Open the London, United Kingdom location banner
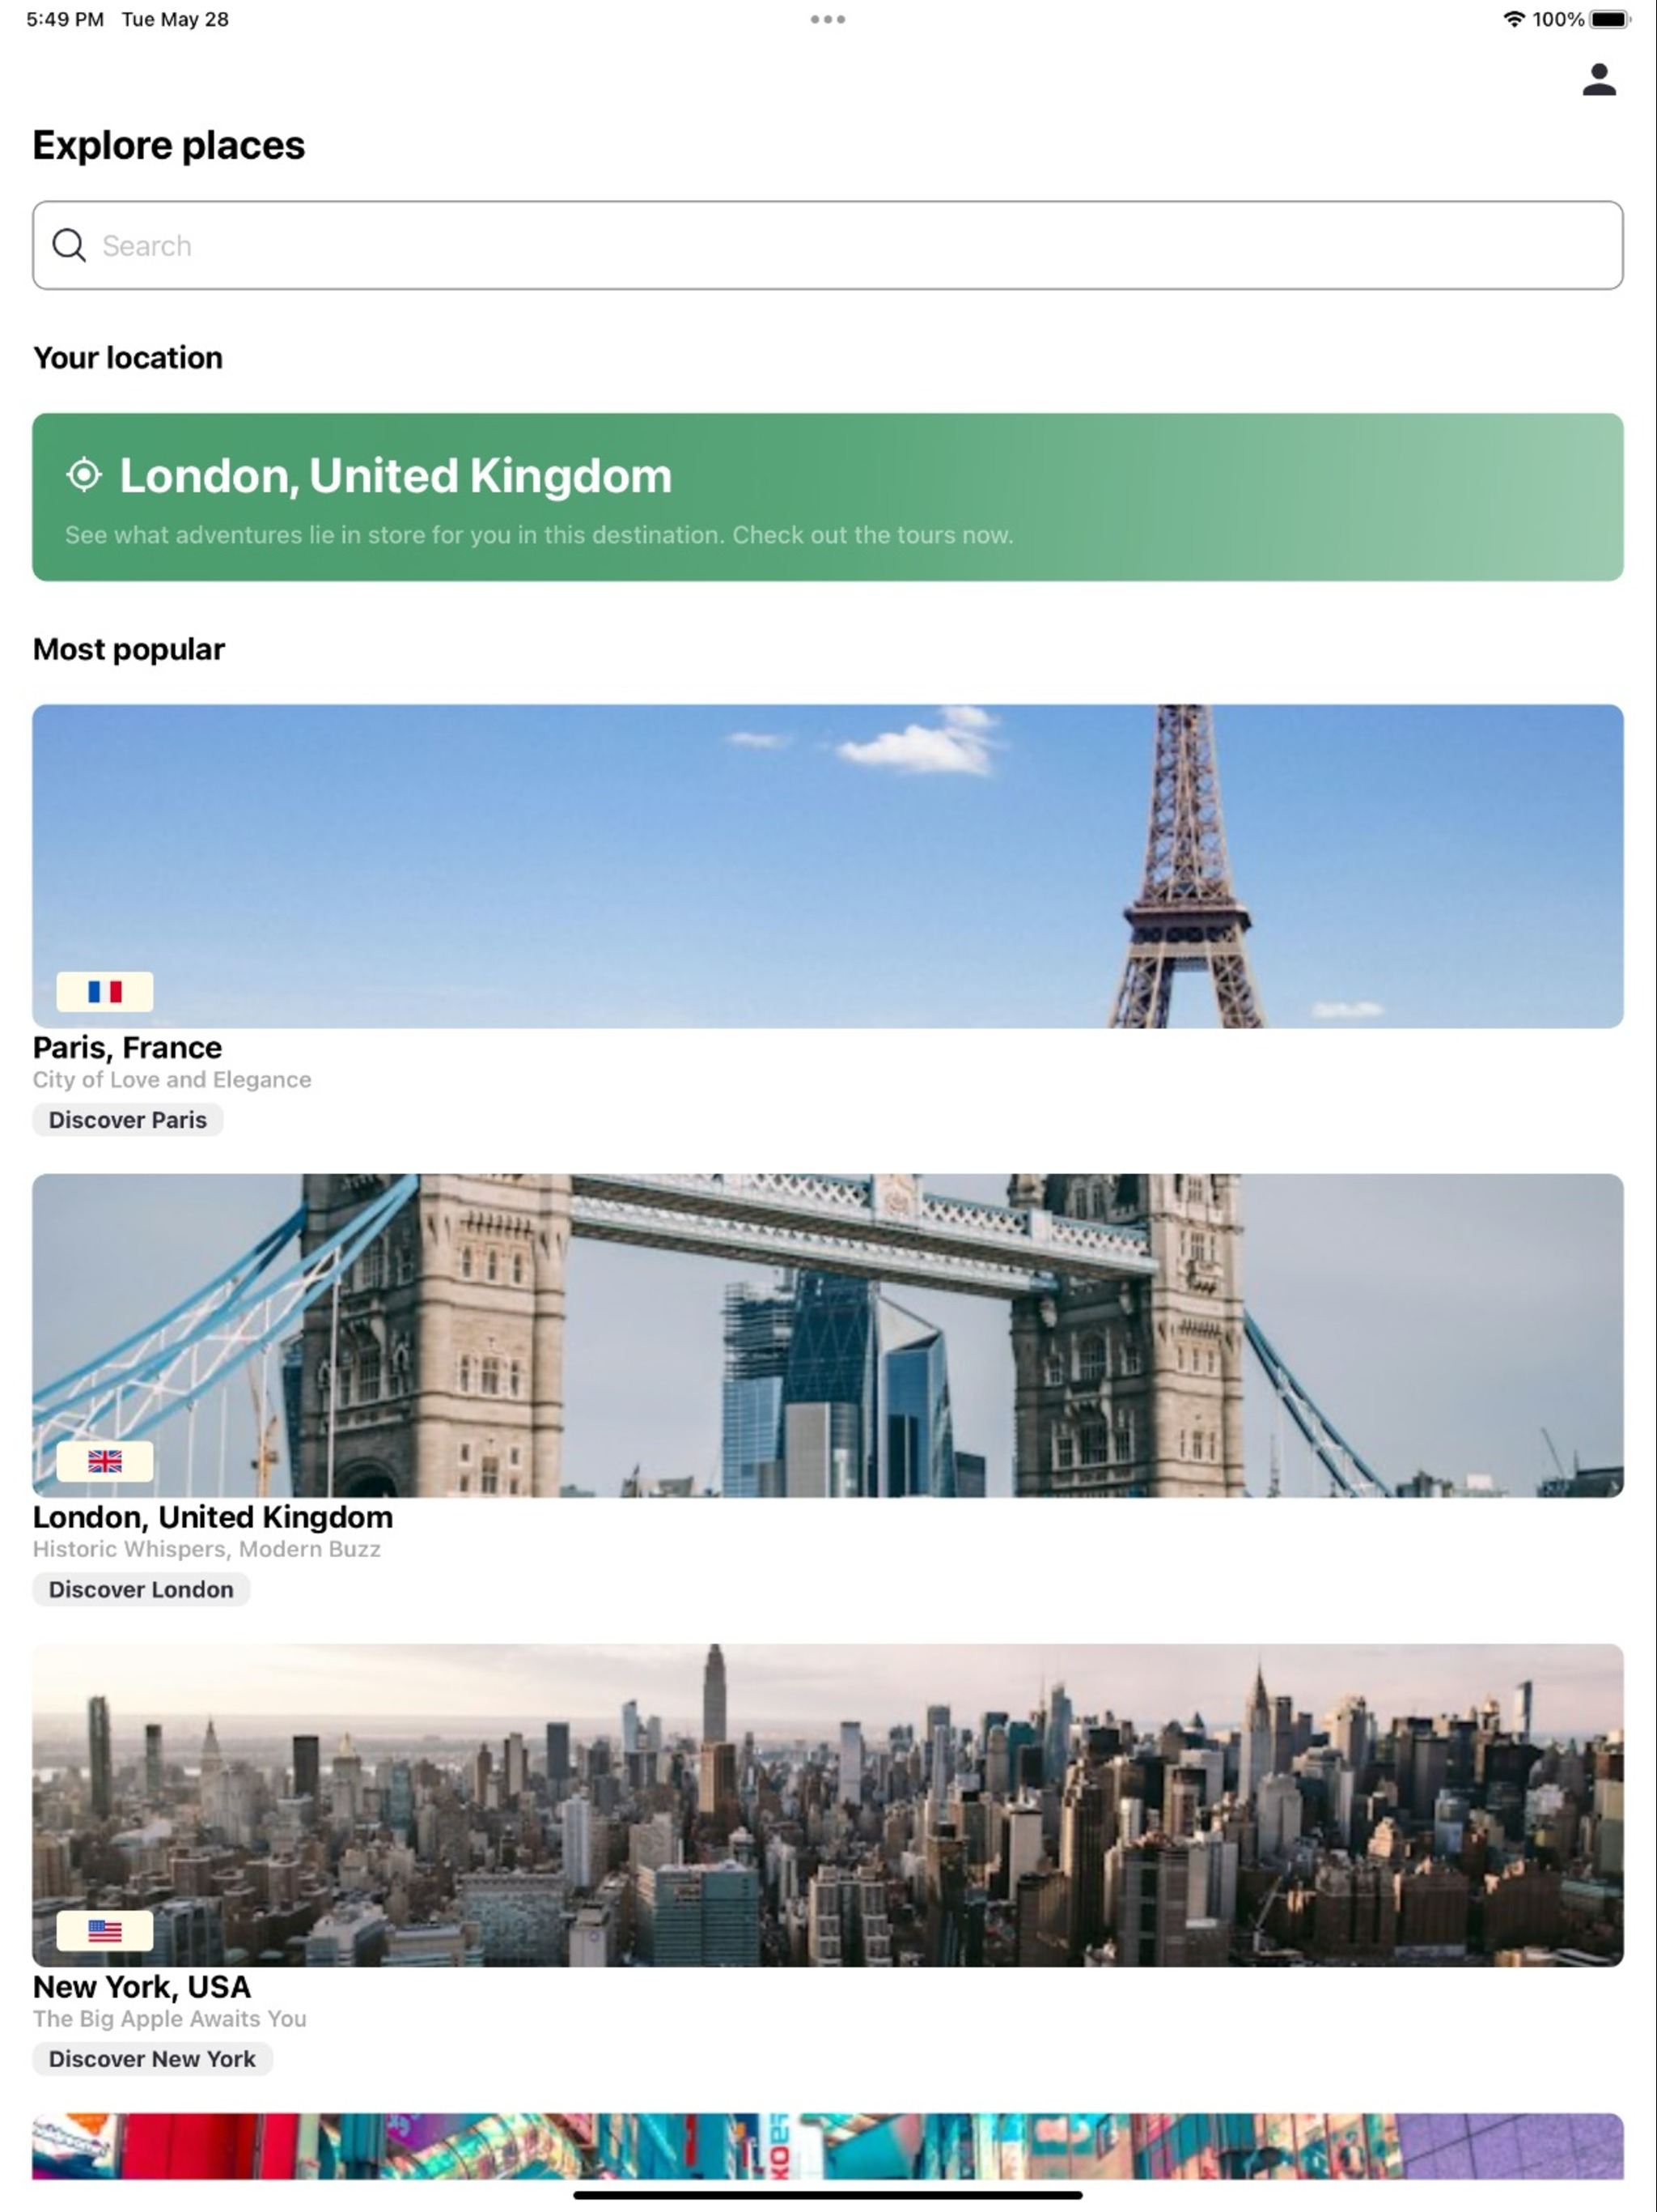1657x2212 pixels. 828,497
